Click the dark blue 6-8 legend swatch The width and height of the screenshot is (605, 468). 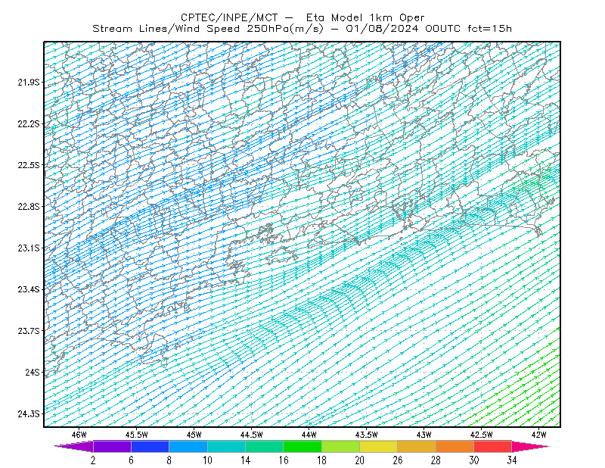[x=150, y=446]
